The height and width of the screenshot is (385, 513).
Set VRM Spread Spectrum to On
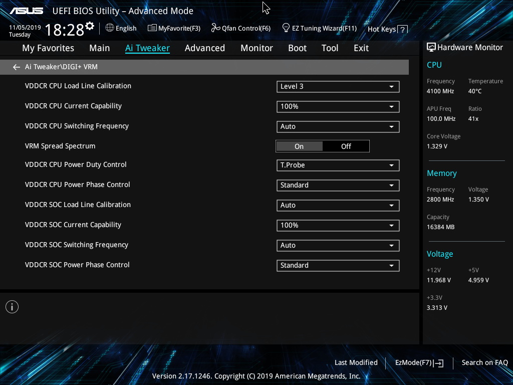(299, 146)
